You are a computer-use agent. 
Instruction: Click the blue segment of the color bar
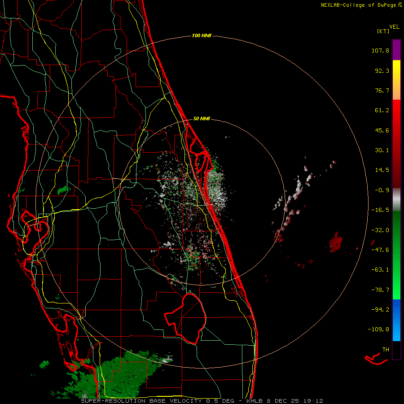tap(396, 320)
